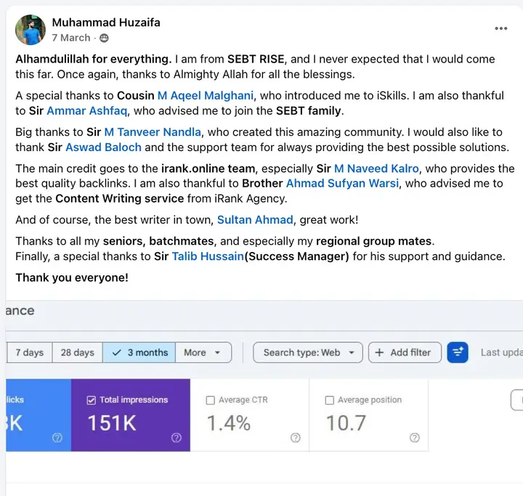Open Aswad Baloch's profile link
Image resolution: width=523 pixels, height=496 pixels.
click(103, 147)
